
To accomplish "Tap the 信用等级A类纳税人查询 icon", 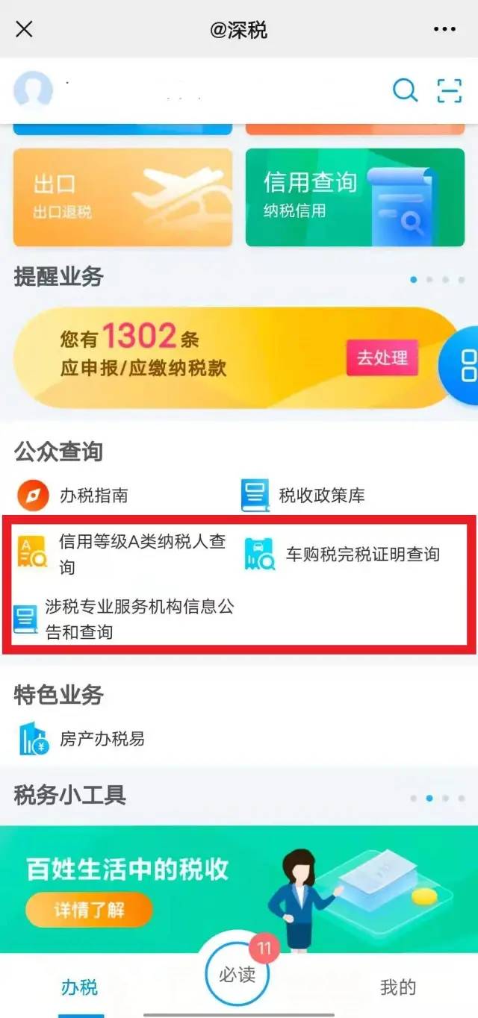I will tap(33, 553).
